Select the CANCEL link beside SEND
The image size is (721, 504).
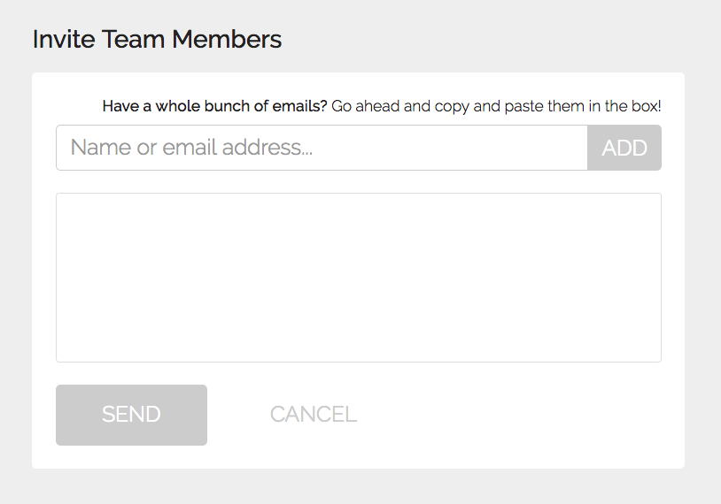(x=314, y=415)
